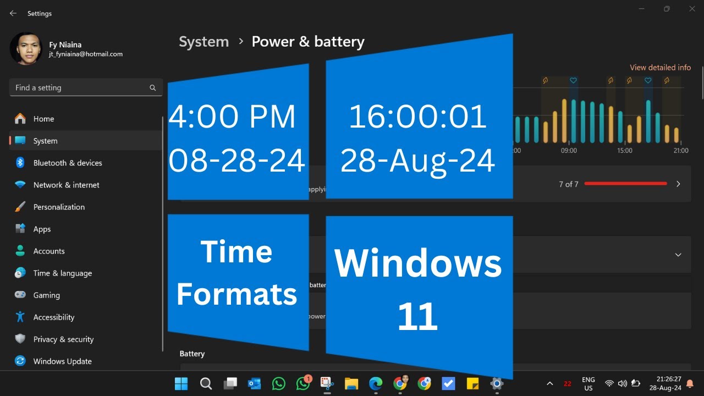Image resolution: width=704 pixels, height=396 pixels.
Task: Click the sidebar navigation scrollbar
Action: click(x=163, y=234)
